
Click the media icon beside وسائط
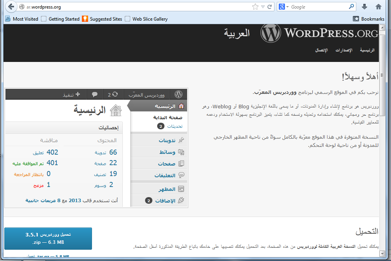[181, 152]
